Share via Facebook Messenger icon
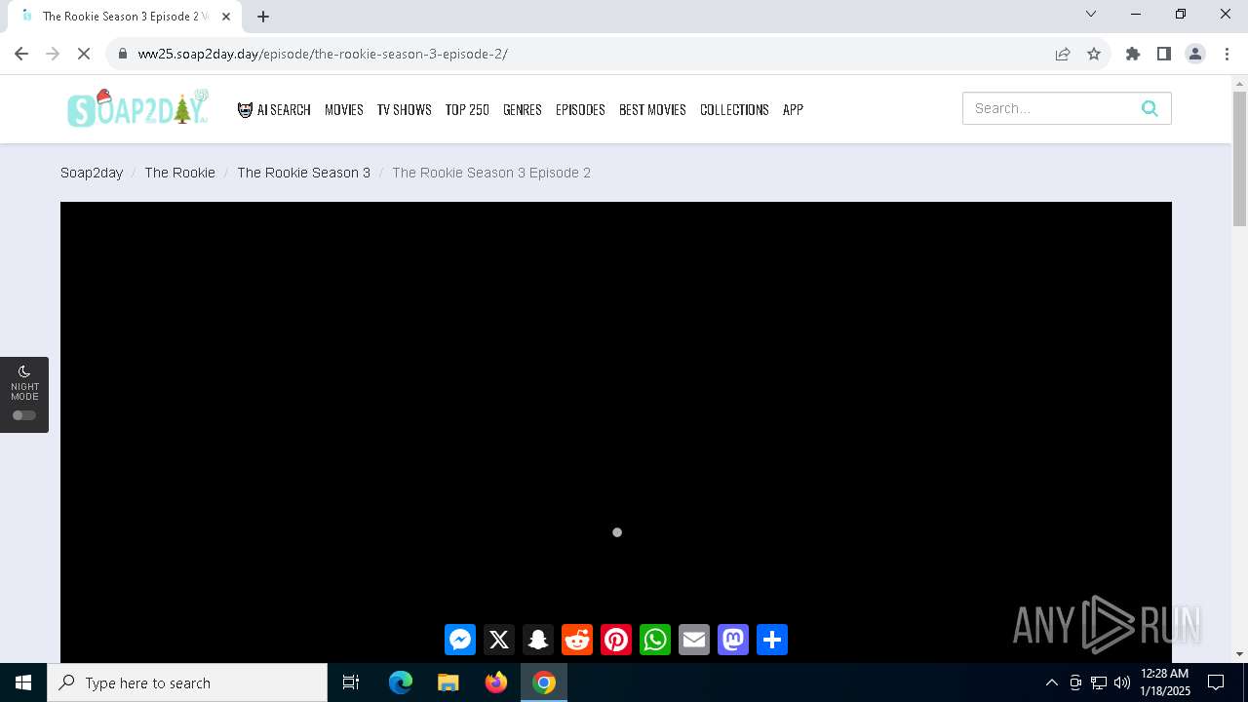 pyautogui.click(x=460, y=640)
